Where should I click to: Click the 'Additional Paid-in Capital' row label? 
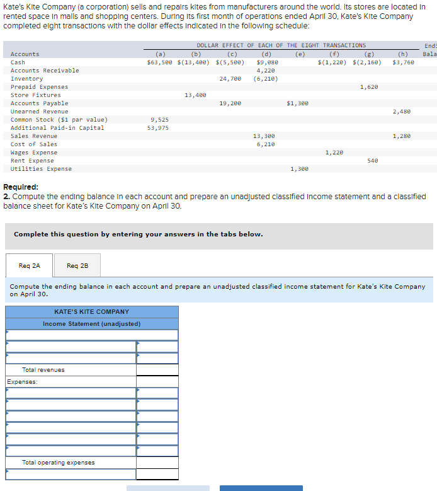pyautogui.click(x=57, y=128)
